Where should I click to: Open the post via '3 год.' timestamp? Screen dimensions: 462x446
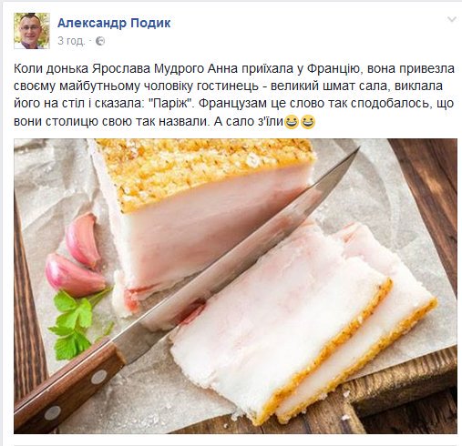71,41
